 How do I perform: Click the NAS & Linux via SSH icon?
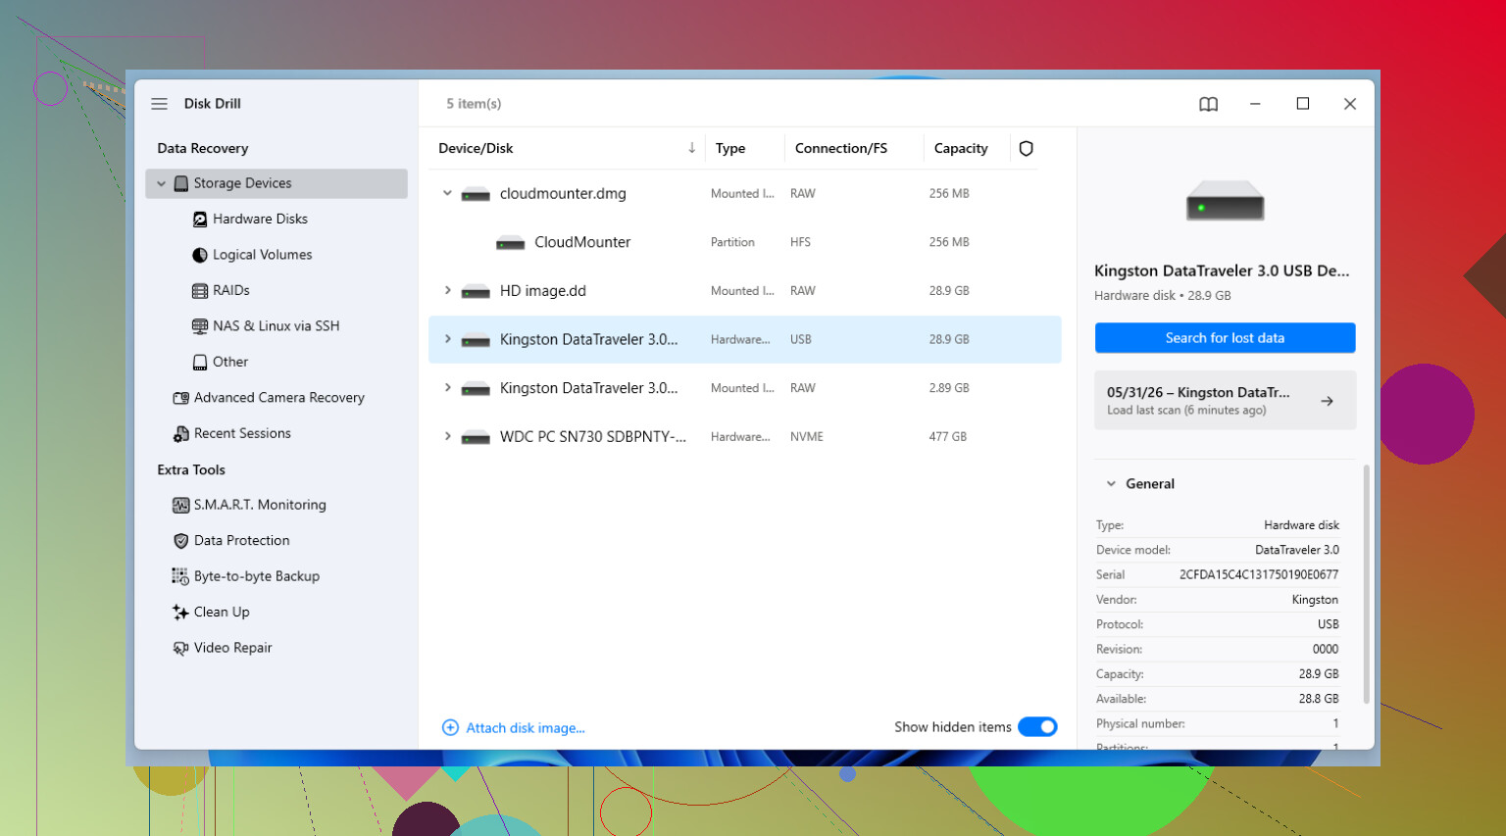[200, 326]
